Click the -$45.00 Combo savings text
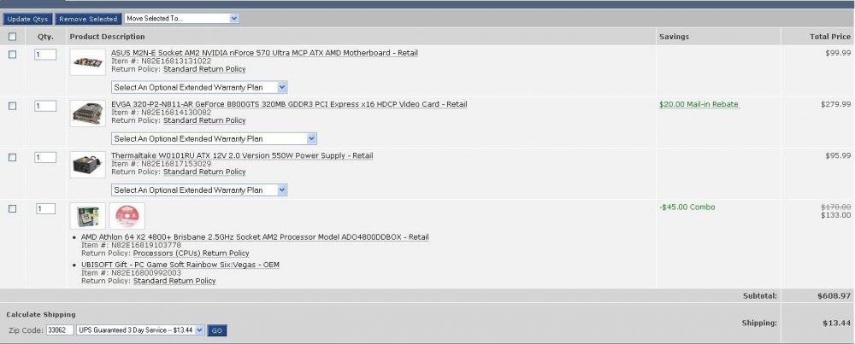Image resolution: width=855 pixels, height=344 pixels. coord(687,207)
